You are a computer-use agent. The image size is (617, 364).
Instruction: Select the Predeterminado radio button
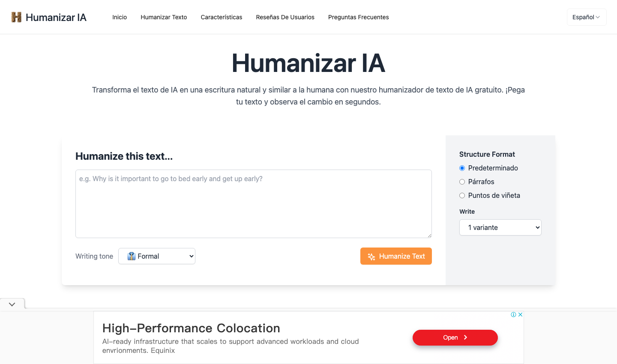(x=462, y=168)
